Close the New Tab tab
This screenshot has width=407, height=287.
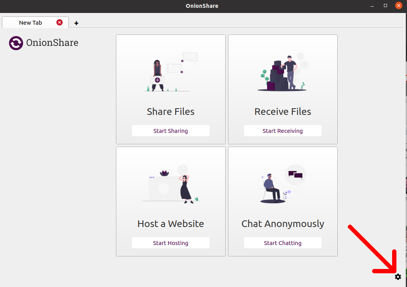(x=60, y=22)
